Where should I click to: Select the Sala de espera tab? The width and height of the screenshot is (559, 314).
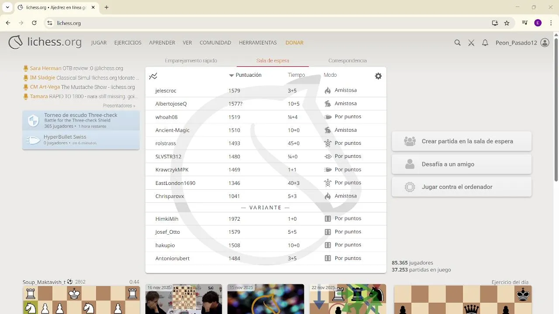[273, 61]
